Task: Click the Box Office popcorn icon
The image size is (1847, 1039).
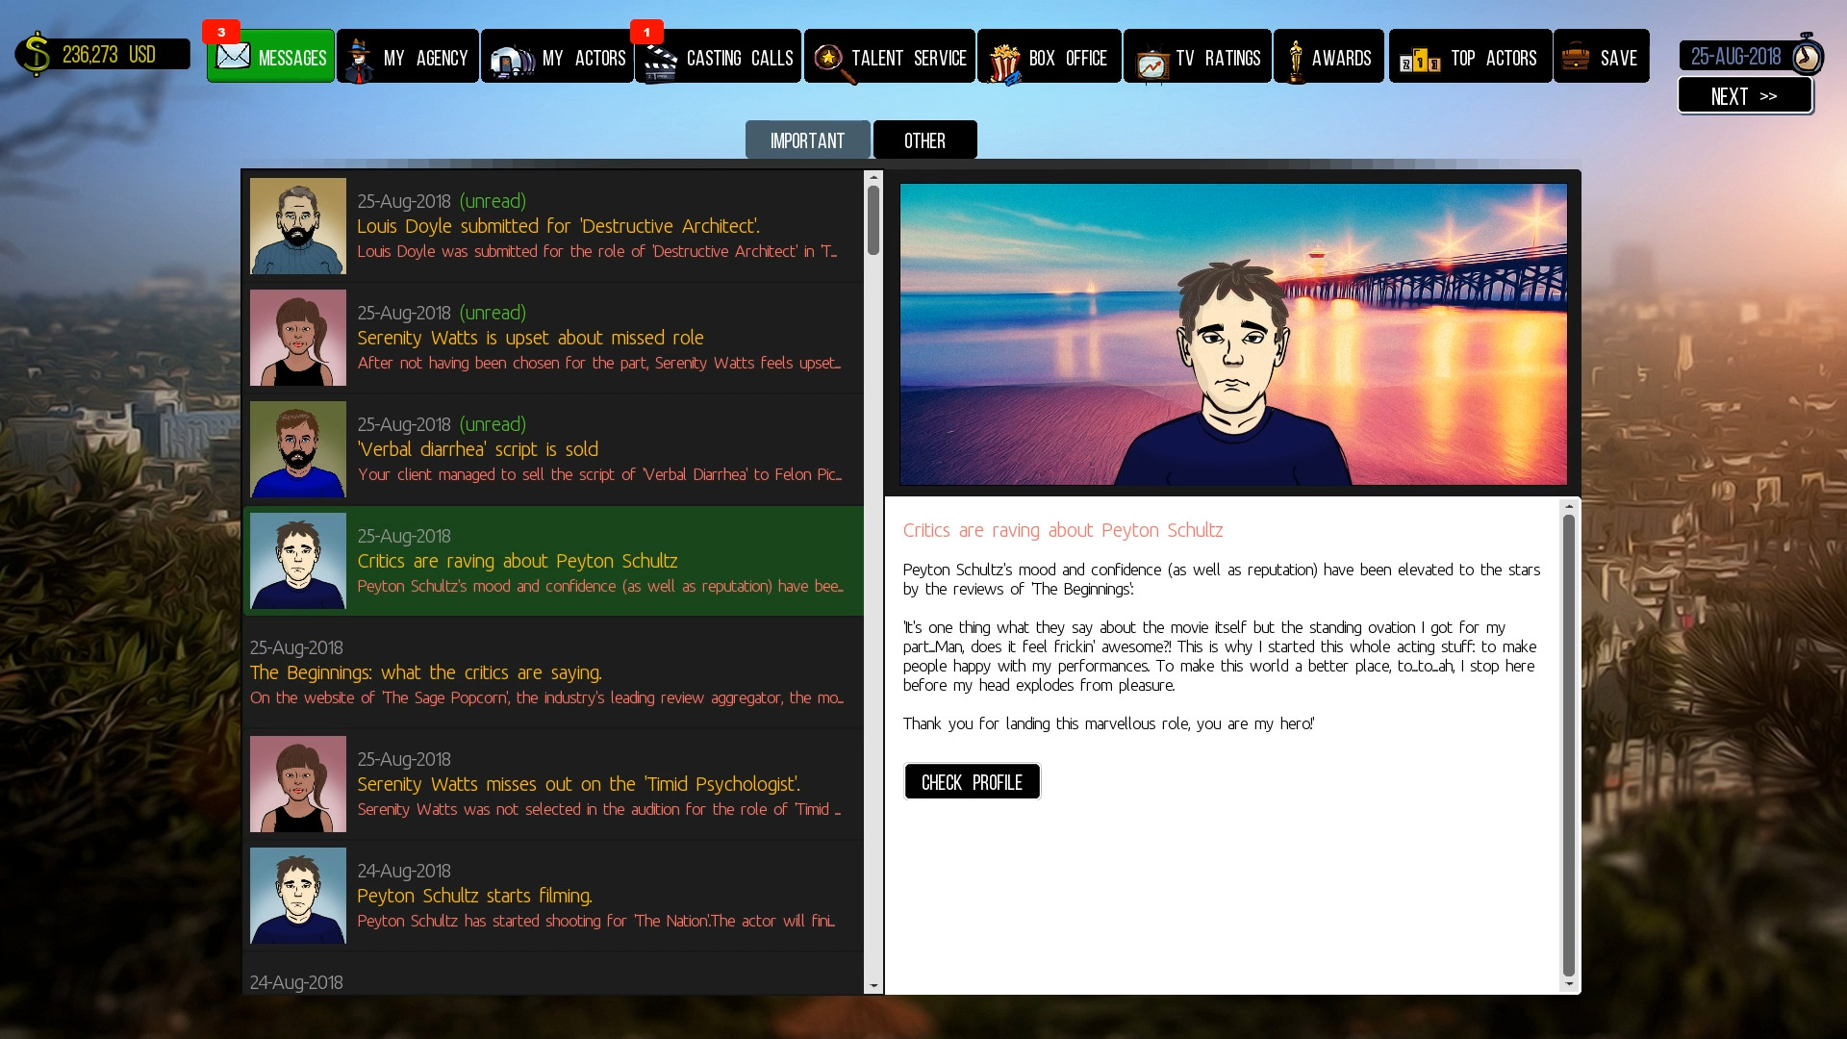Action: 1003,62
